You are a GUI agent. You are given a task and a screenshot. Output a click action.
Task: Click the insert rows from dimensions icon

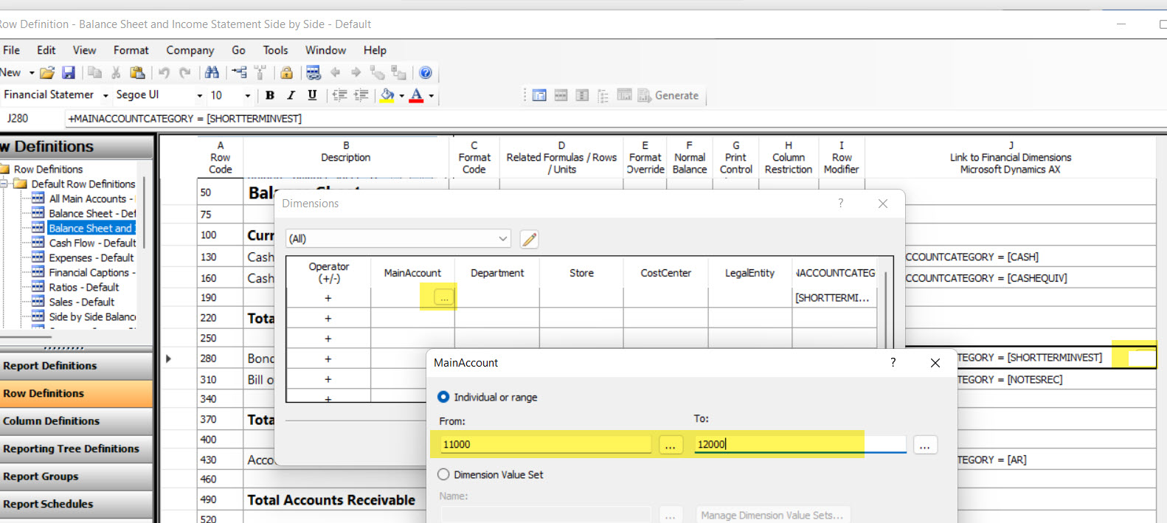pos(239,72)
